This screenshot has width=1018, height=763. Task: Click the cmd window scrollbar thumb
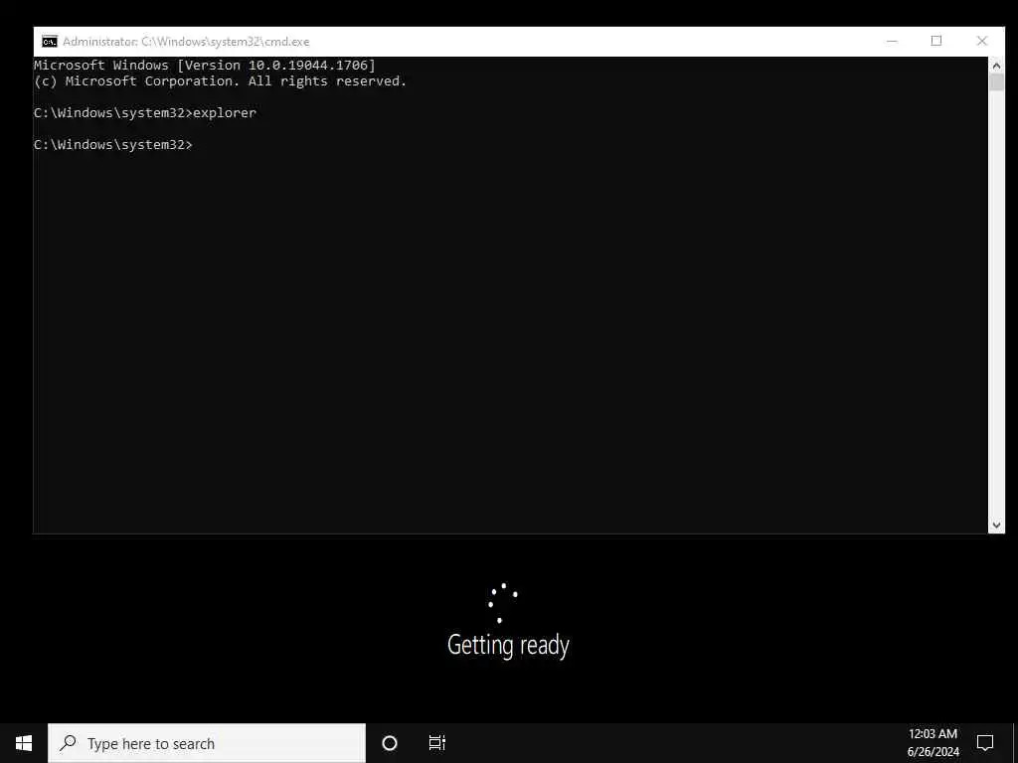(x=996, y=82)
